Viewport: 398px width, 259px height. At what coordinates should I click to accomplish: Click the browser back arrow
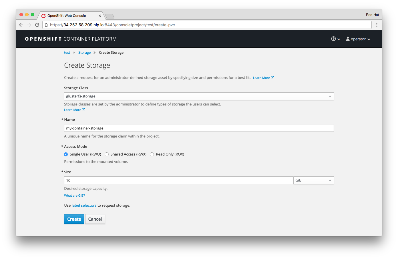[21, 25]
